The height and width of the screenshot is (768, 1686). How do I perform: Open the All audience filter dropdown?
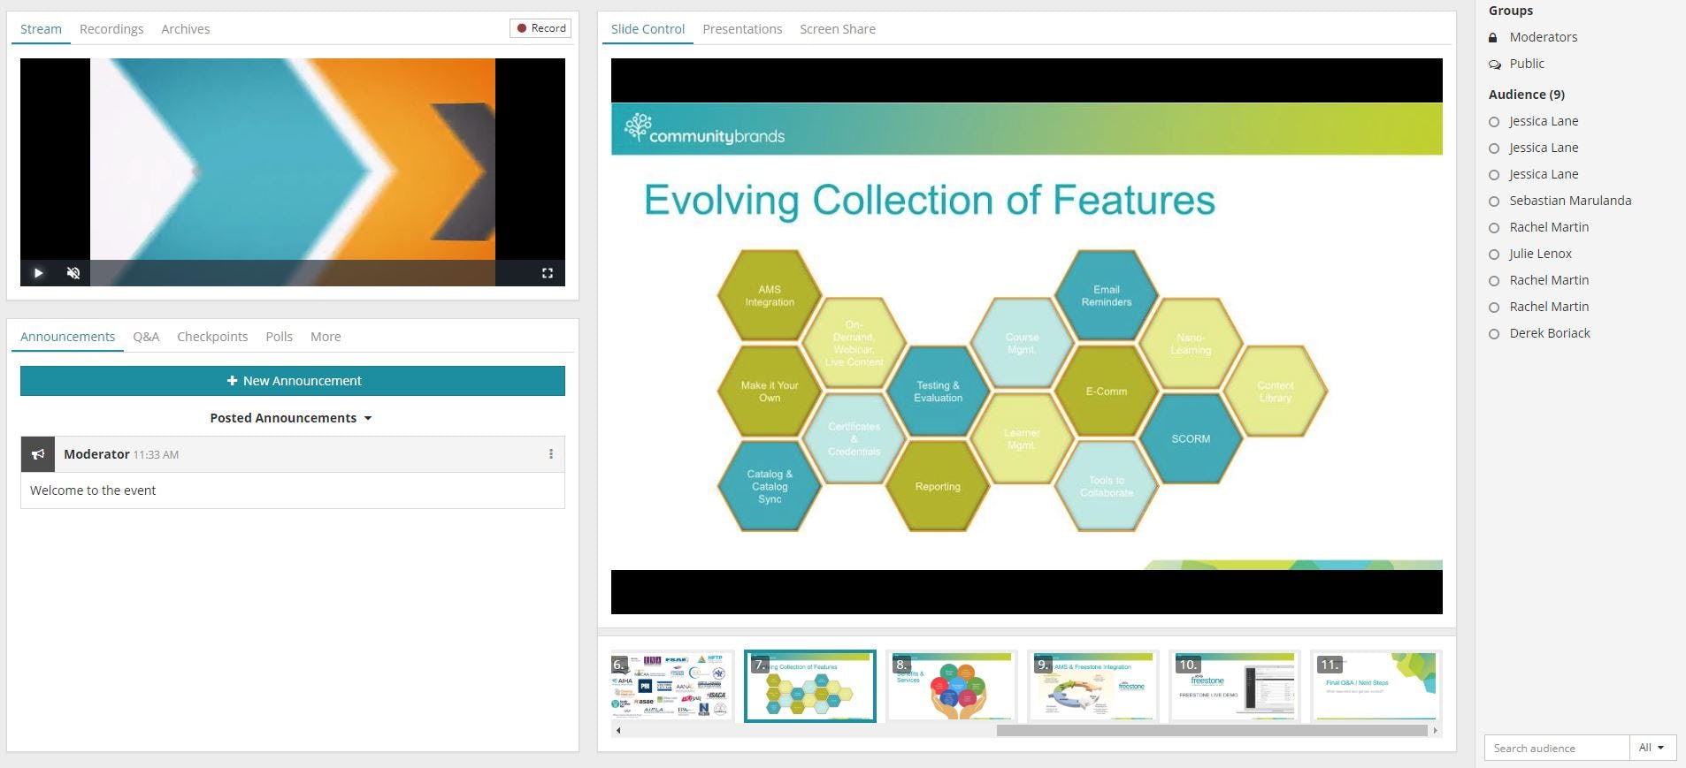point(1652,748)
